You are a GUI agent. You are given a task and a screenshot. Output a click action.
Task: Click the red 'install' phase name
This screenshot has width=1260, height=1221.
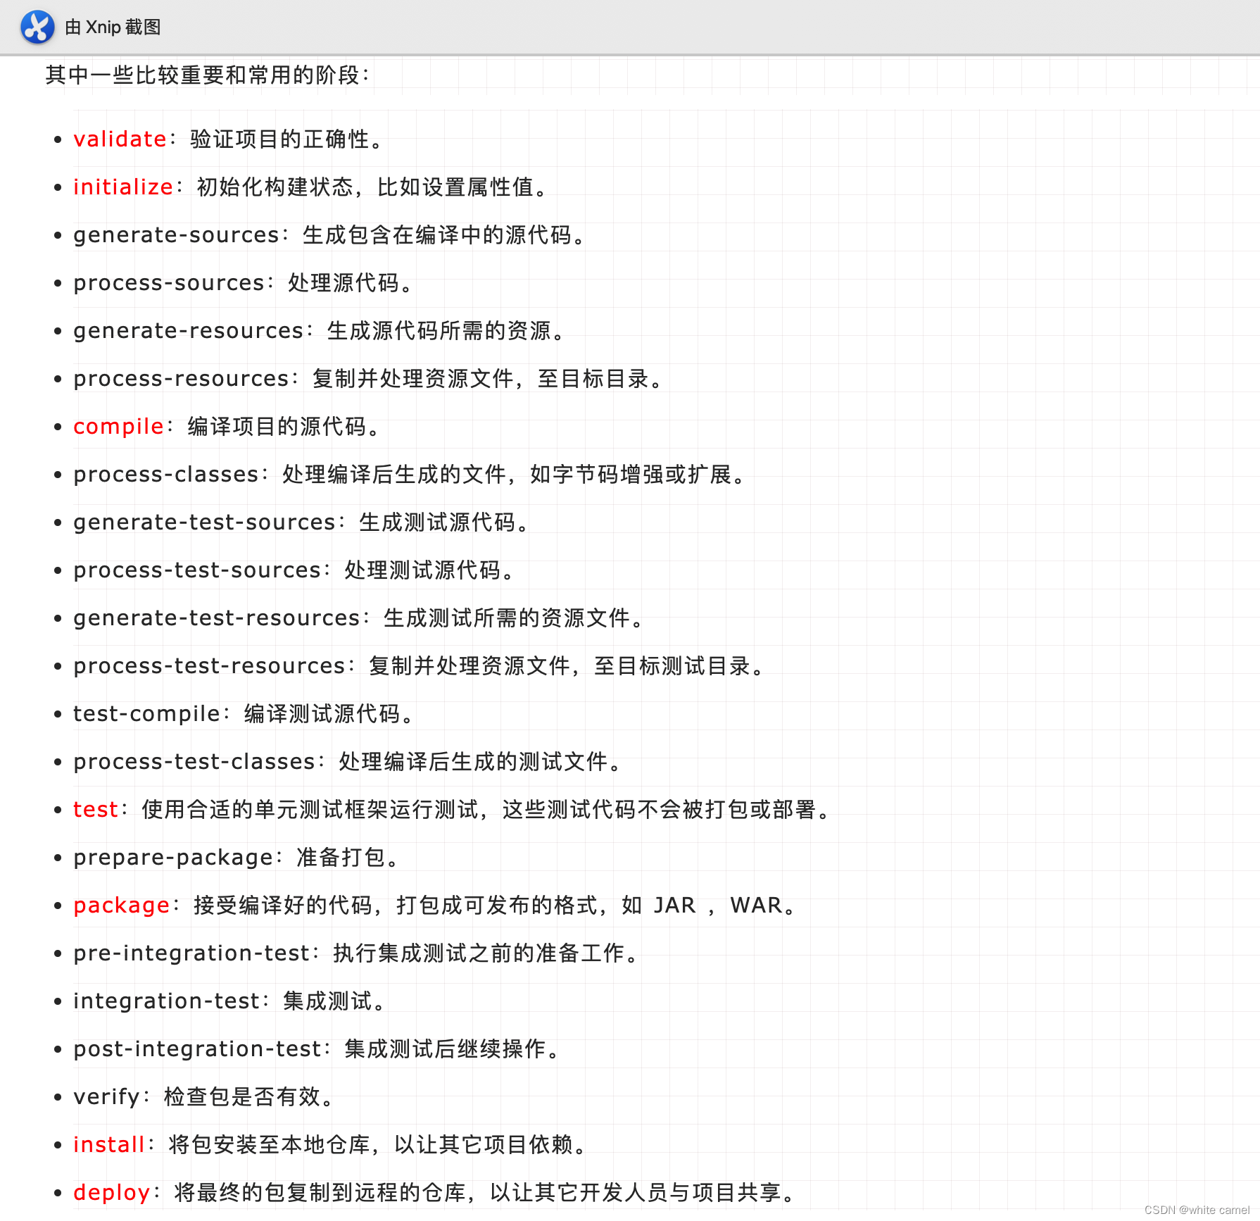(x=109, y=1144)
